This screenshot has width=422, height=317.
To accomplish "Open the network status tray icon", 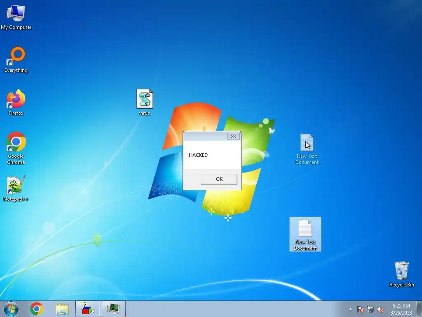I will (x=370, y=309).
